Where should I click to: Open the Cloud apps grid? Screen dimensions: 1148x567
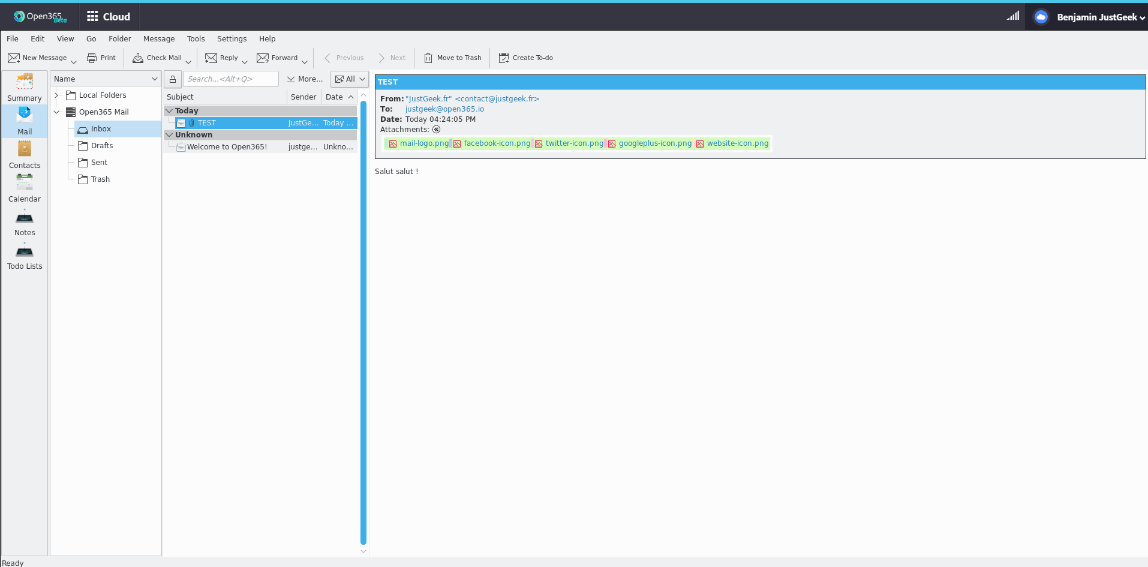[x=109, y=17]
